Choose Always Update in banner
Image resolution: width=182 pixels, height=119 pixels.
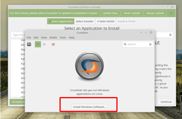click(155, 13)
